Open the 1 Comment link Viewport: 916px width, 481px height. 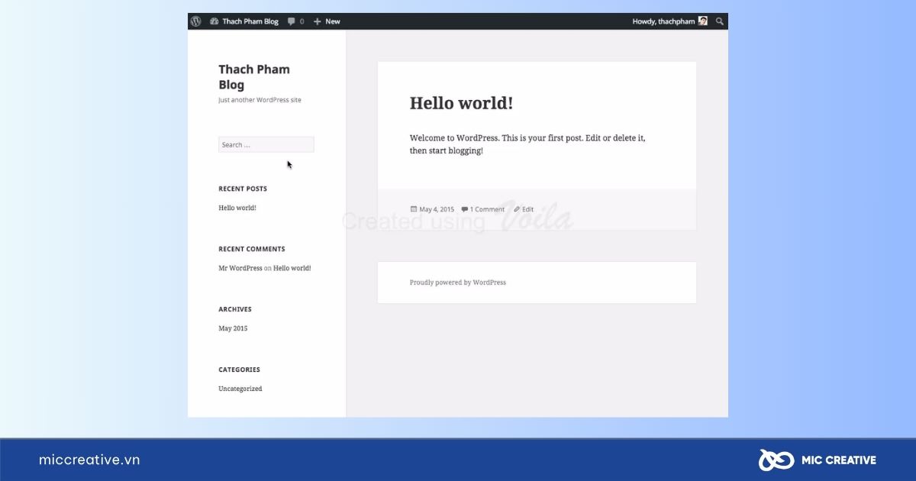(487, 209)
